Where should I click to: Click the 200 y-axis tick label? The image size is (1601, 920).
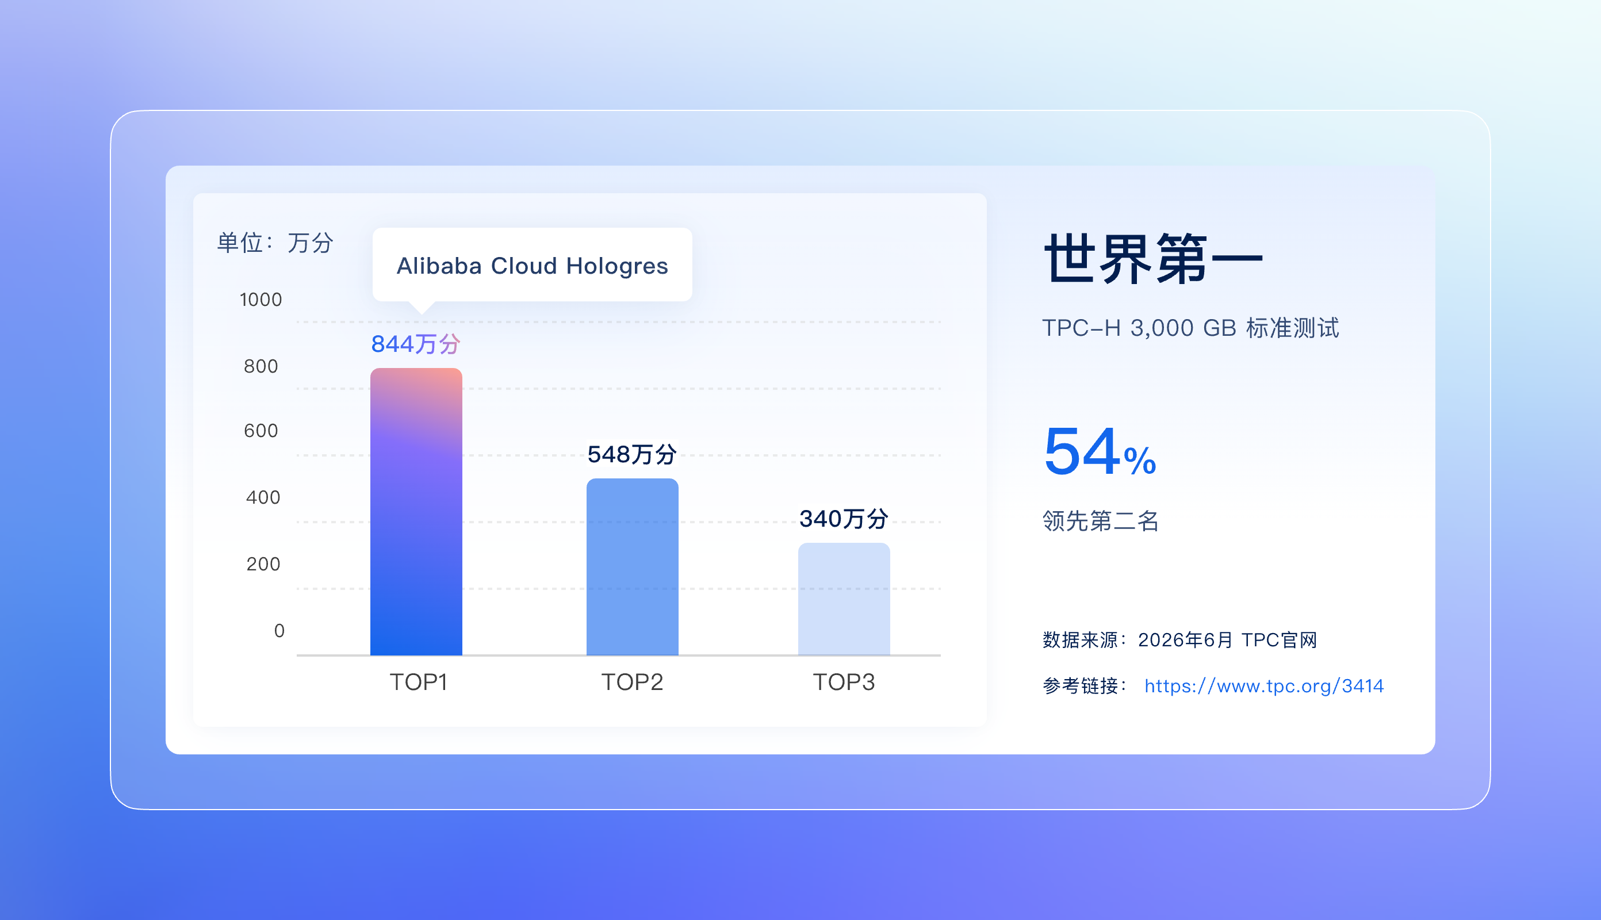point(263,564)
